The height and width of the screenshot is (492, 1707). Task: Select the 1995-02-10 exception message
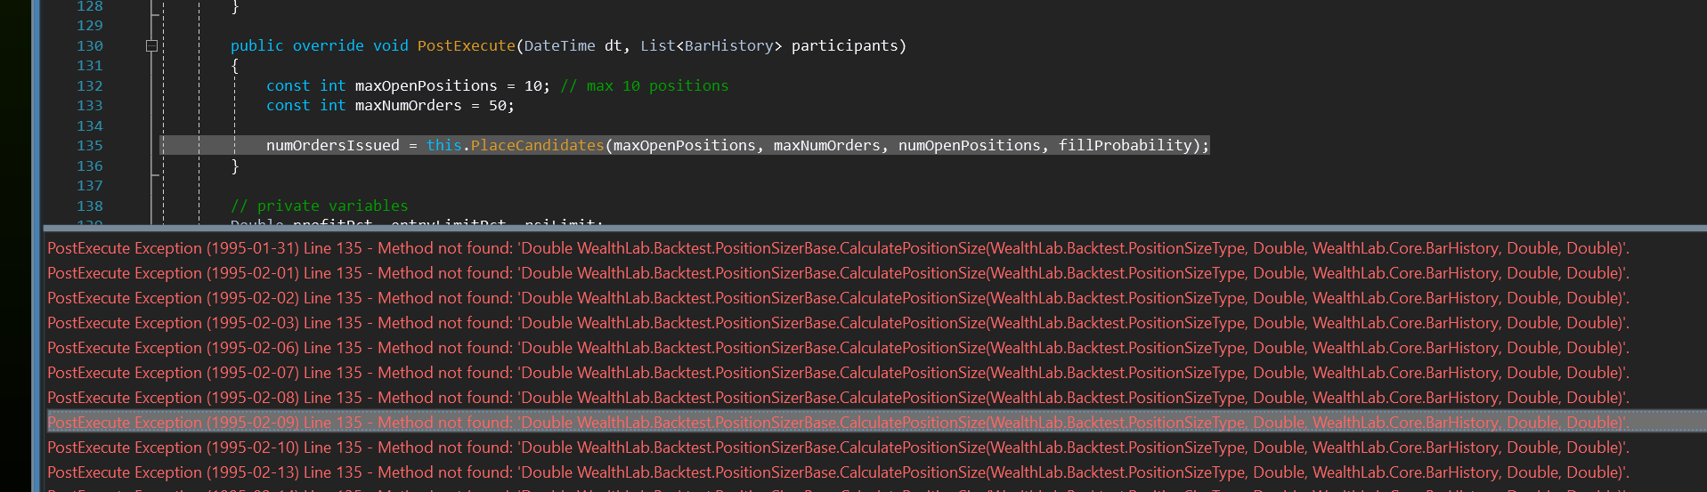[x=837, y=448]
